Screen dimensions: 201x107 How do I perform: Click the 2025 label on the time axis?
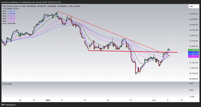tap(48, 100)
